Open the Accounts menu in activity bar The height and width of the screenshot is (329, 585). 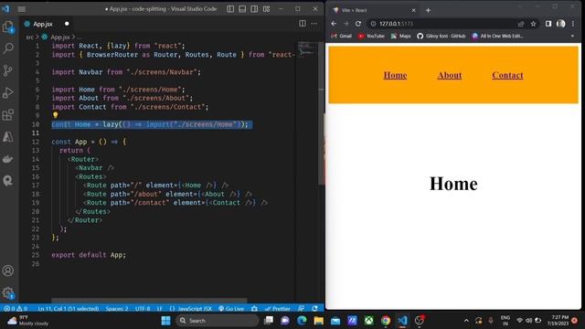[8, 271]
